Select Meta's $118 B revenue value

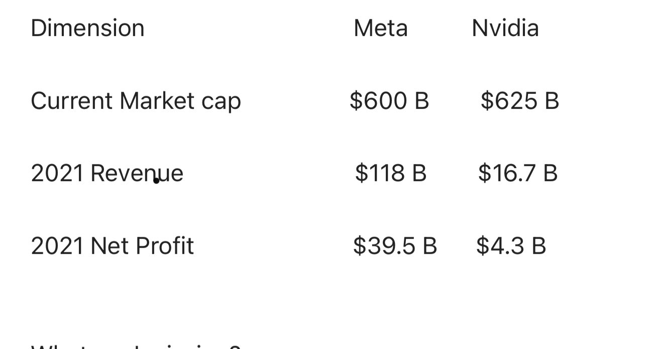[390, 173]
